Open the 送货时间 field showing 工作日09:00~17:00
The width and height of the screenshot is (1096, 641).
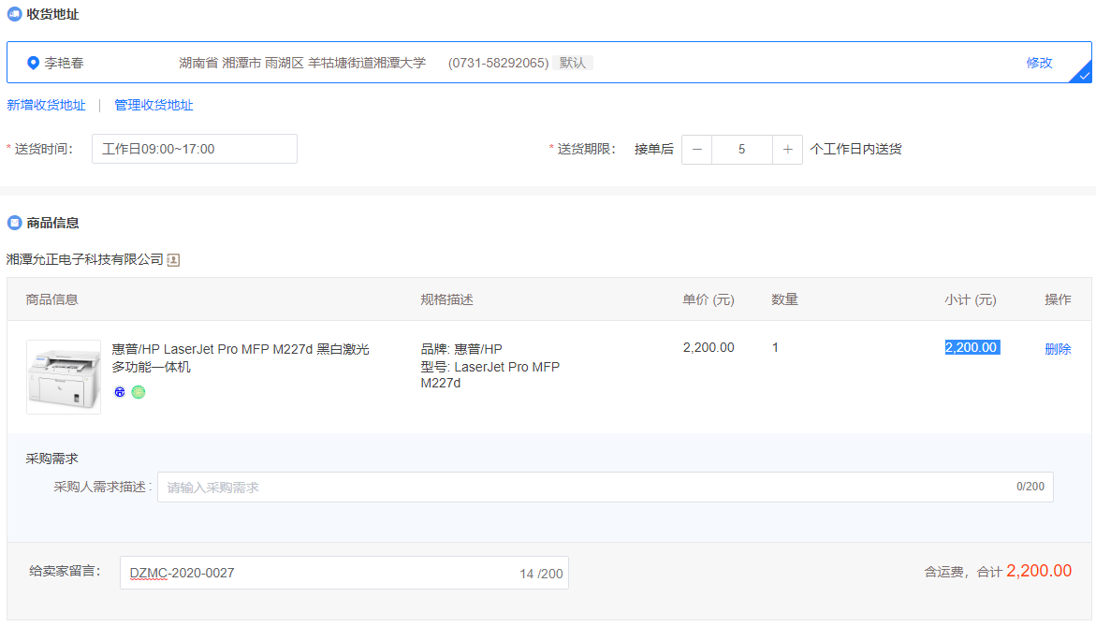pyautogui.click(x=195, y=149)
